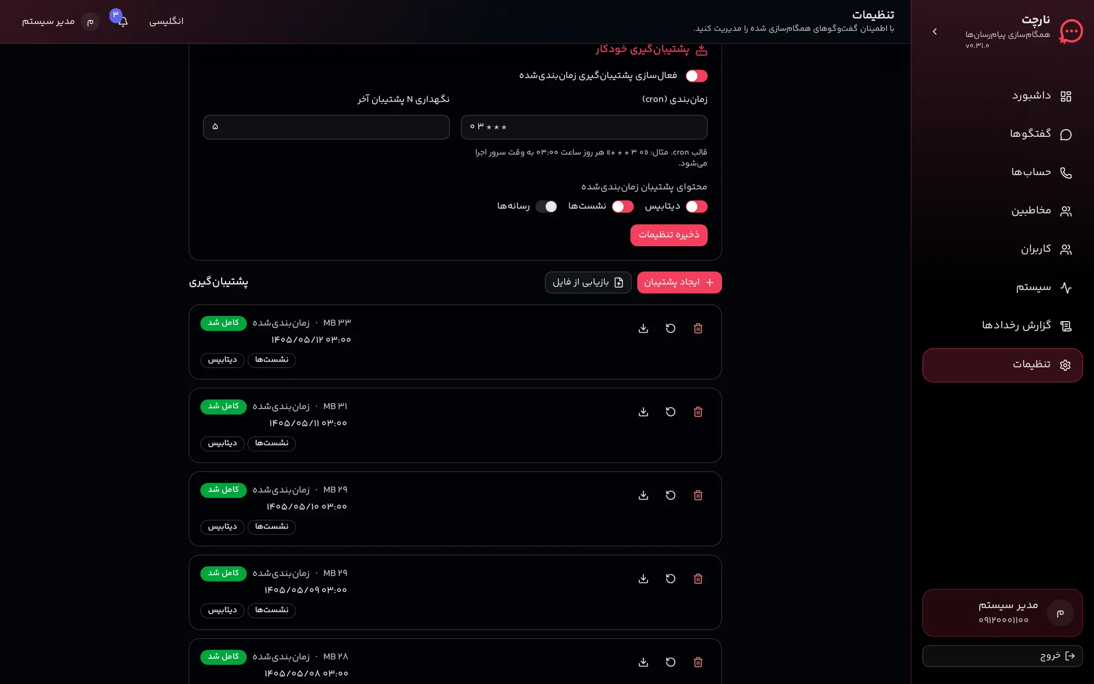Image resolution: width=1094 pixels, height=684 pixels.
Task: Toggle database (دیتابیس) backup content switch
Action: [696, 207]
